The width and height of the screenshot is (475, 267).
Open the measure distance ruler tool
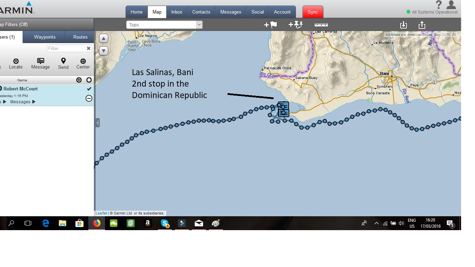[321, 24]
